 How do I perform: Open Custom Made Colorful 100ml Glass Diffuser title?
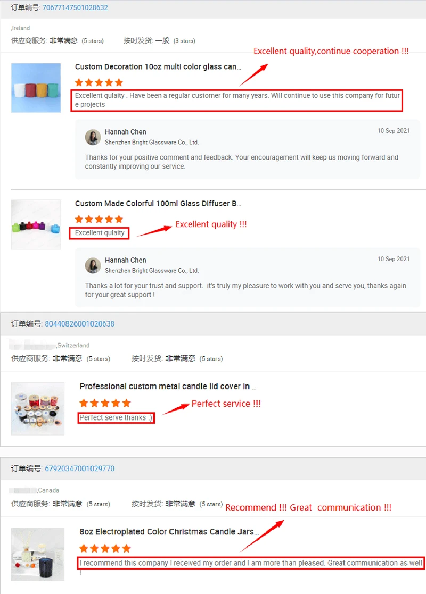point(158,204)
